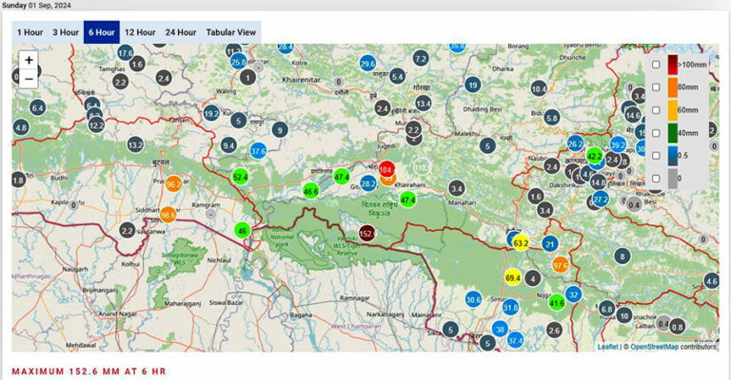This screenshot has width=731, height=380.
Task: Click the green 40mm legend color swatch
Action: [673, 132]
